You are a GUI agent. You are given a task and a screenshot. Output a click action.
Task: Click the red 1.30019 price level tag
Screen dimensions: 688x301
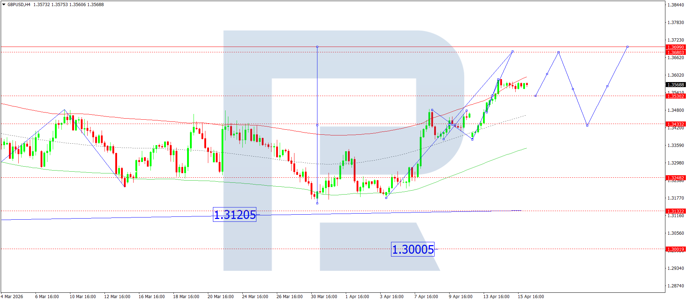[x=675, y=249]
